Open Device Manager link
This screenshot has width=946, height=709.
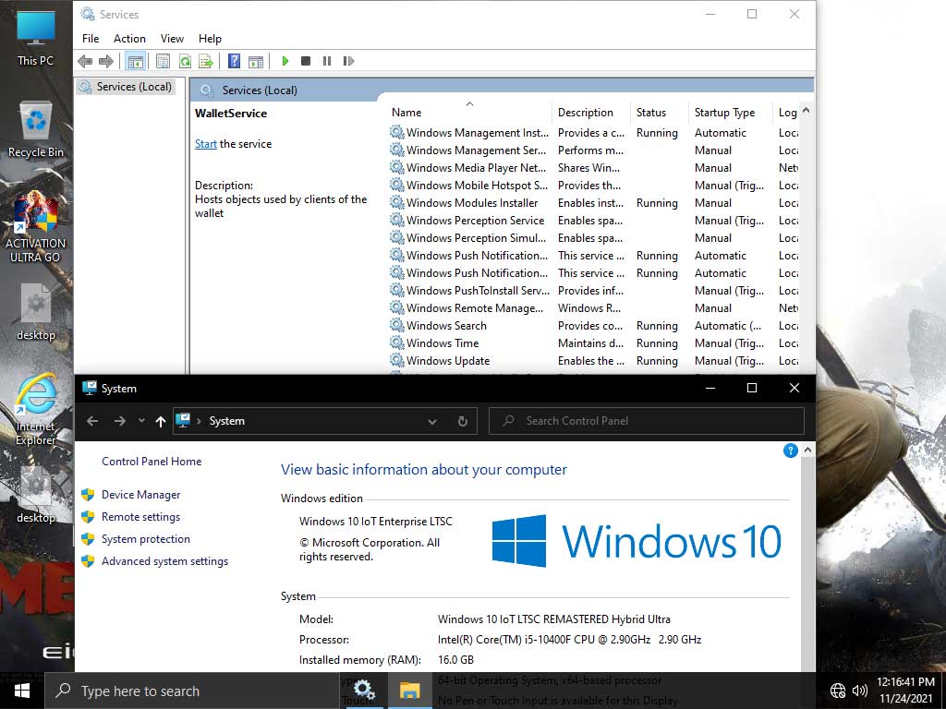(140, 495)
